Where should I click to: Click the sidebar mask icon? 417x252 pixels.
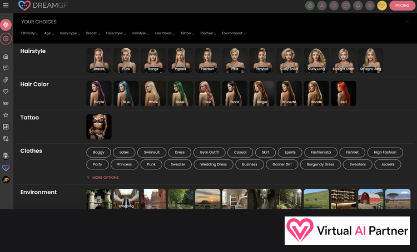pyautogui.click(x=6, y=103)
